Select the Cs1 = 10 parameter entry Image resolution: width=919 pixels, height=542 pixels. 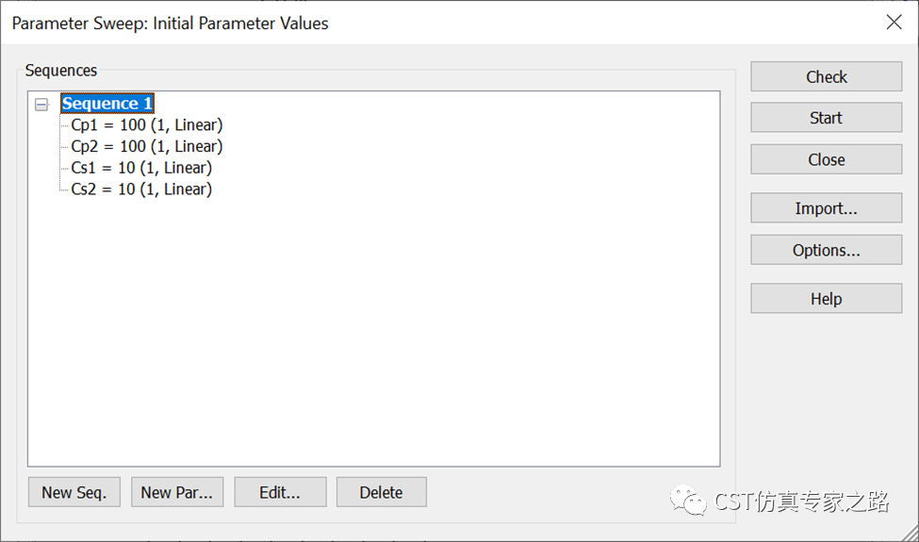(x=141, y=168)
